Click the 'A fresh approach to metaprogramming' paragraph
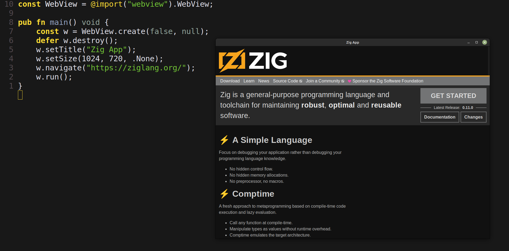509x251 pixels. pos(282,209)
